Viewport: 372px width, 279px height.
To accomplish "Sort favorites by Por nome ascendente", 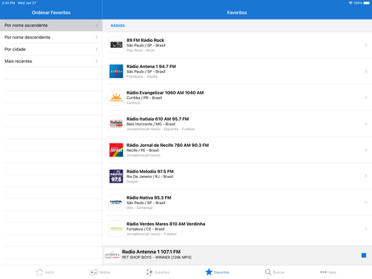I will pos(51,25).
